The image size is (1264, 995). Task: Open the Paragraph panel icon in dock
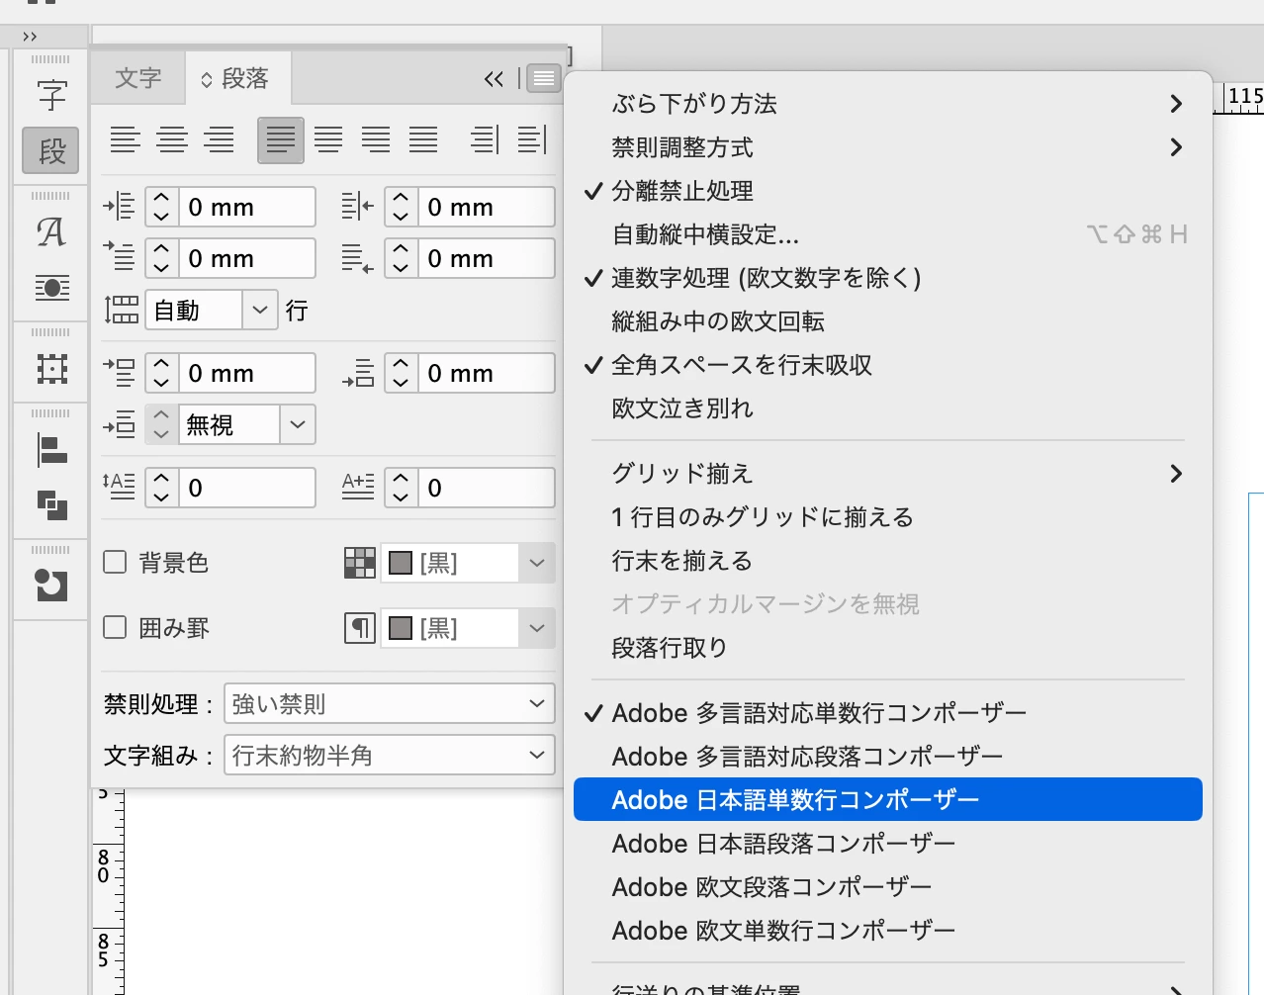point(51,150)
